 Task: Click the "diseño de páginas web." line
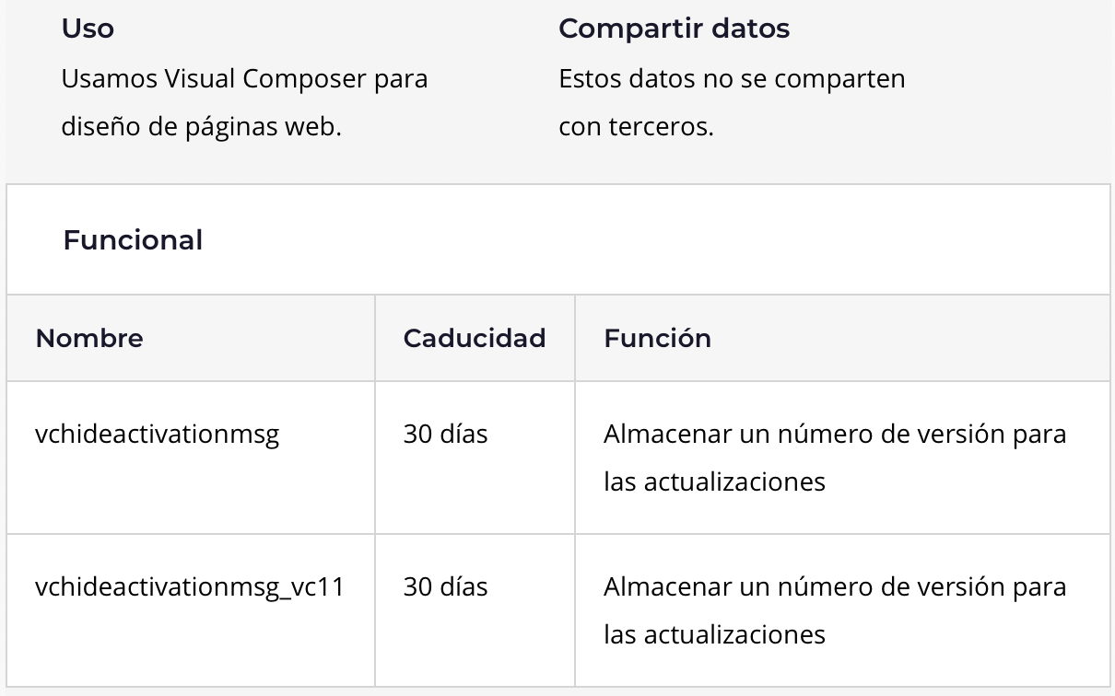pyautogui.click(x=201, y=126)
